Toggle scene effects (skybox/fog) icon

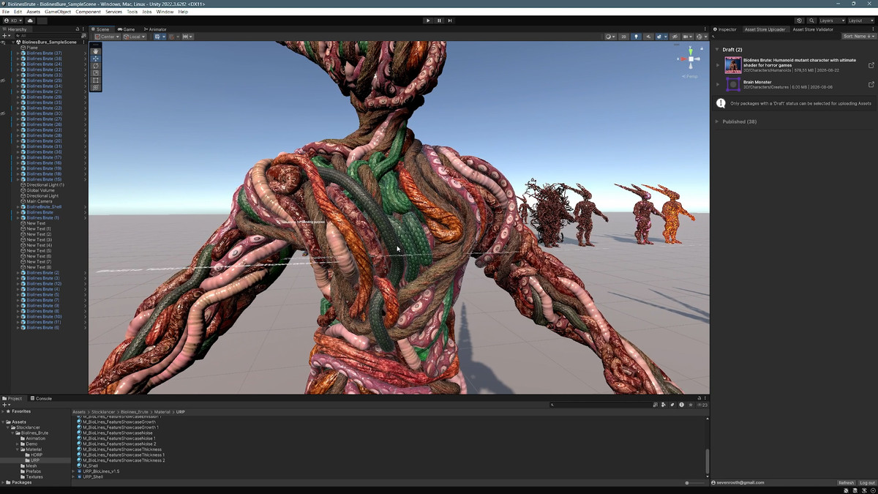661,37
